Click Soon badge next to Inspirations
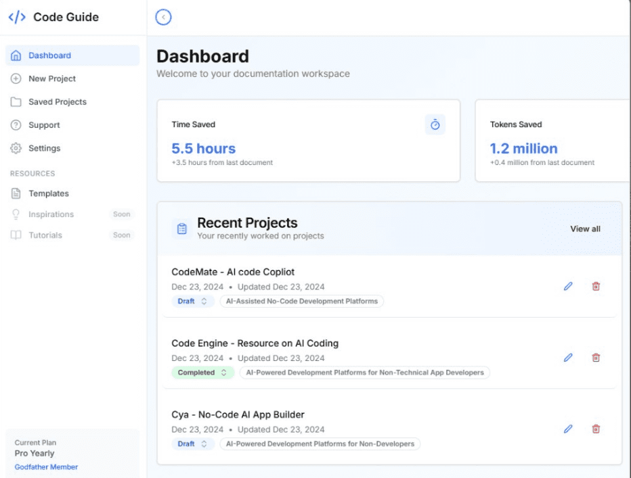The width and height of the screenshot is (631, 478). pos(122,214)
